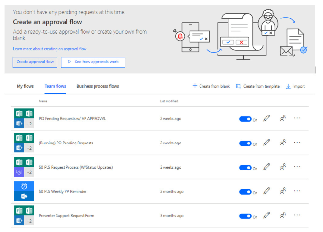
Task: Turn off $0 PLS Weekly VP Reminder flow
Action: [246, 192]
